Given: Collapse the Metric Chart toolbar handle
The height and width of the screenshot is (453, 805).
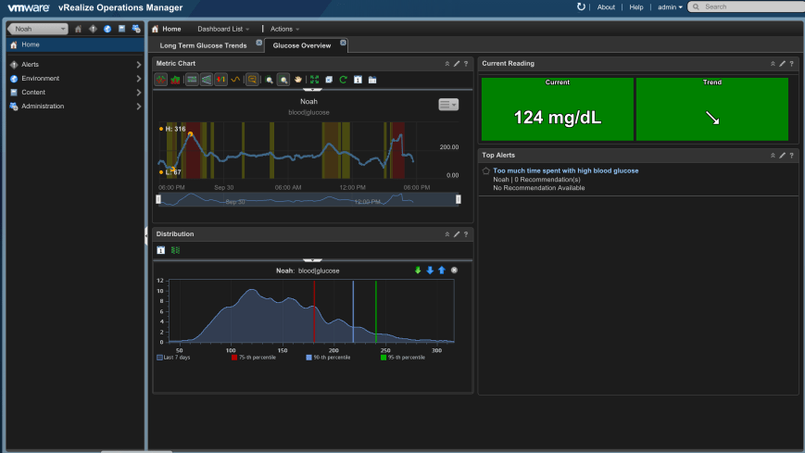Looking at the screenshot, I should click(x=312, y=89).
